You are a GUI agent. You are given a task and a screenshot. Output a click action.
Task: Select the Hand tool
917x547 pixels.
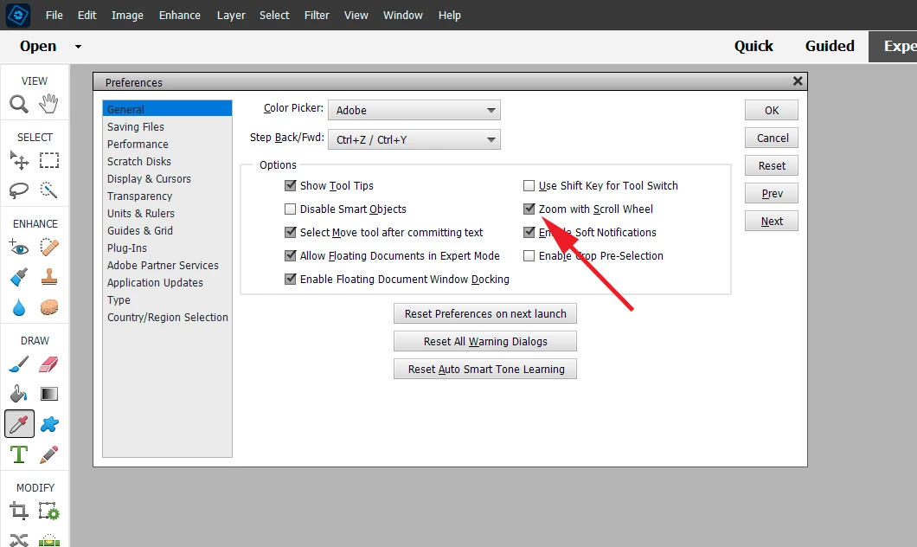[48, 104]
